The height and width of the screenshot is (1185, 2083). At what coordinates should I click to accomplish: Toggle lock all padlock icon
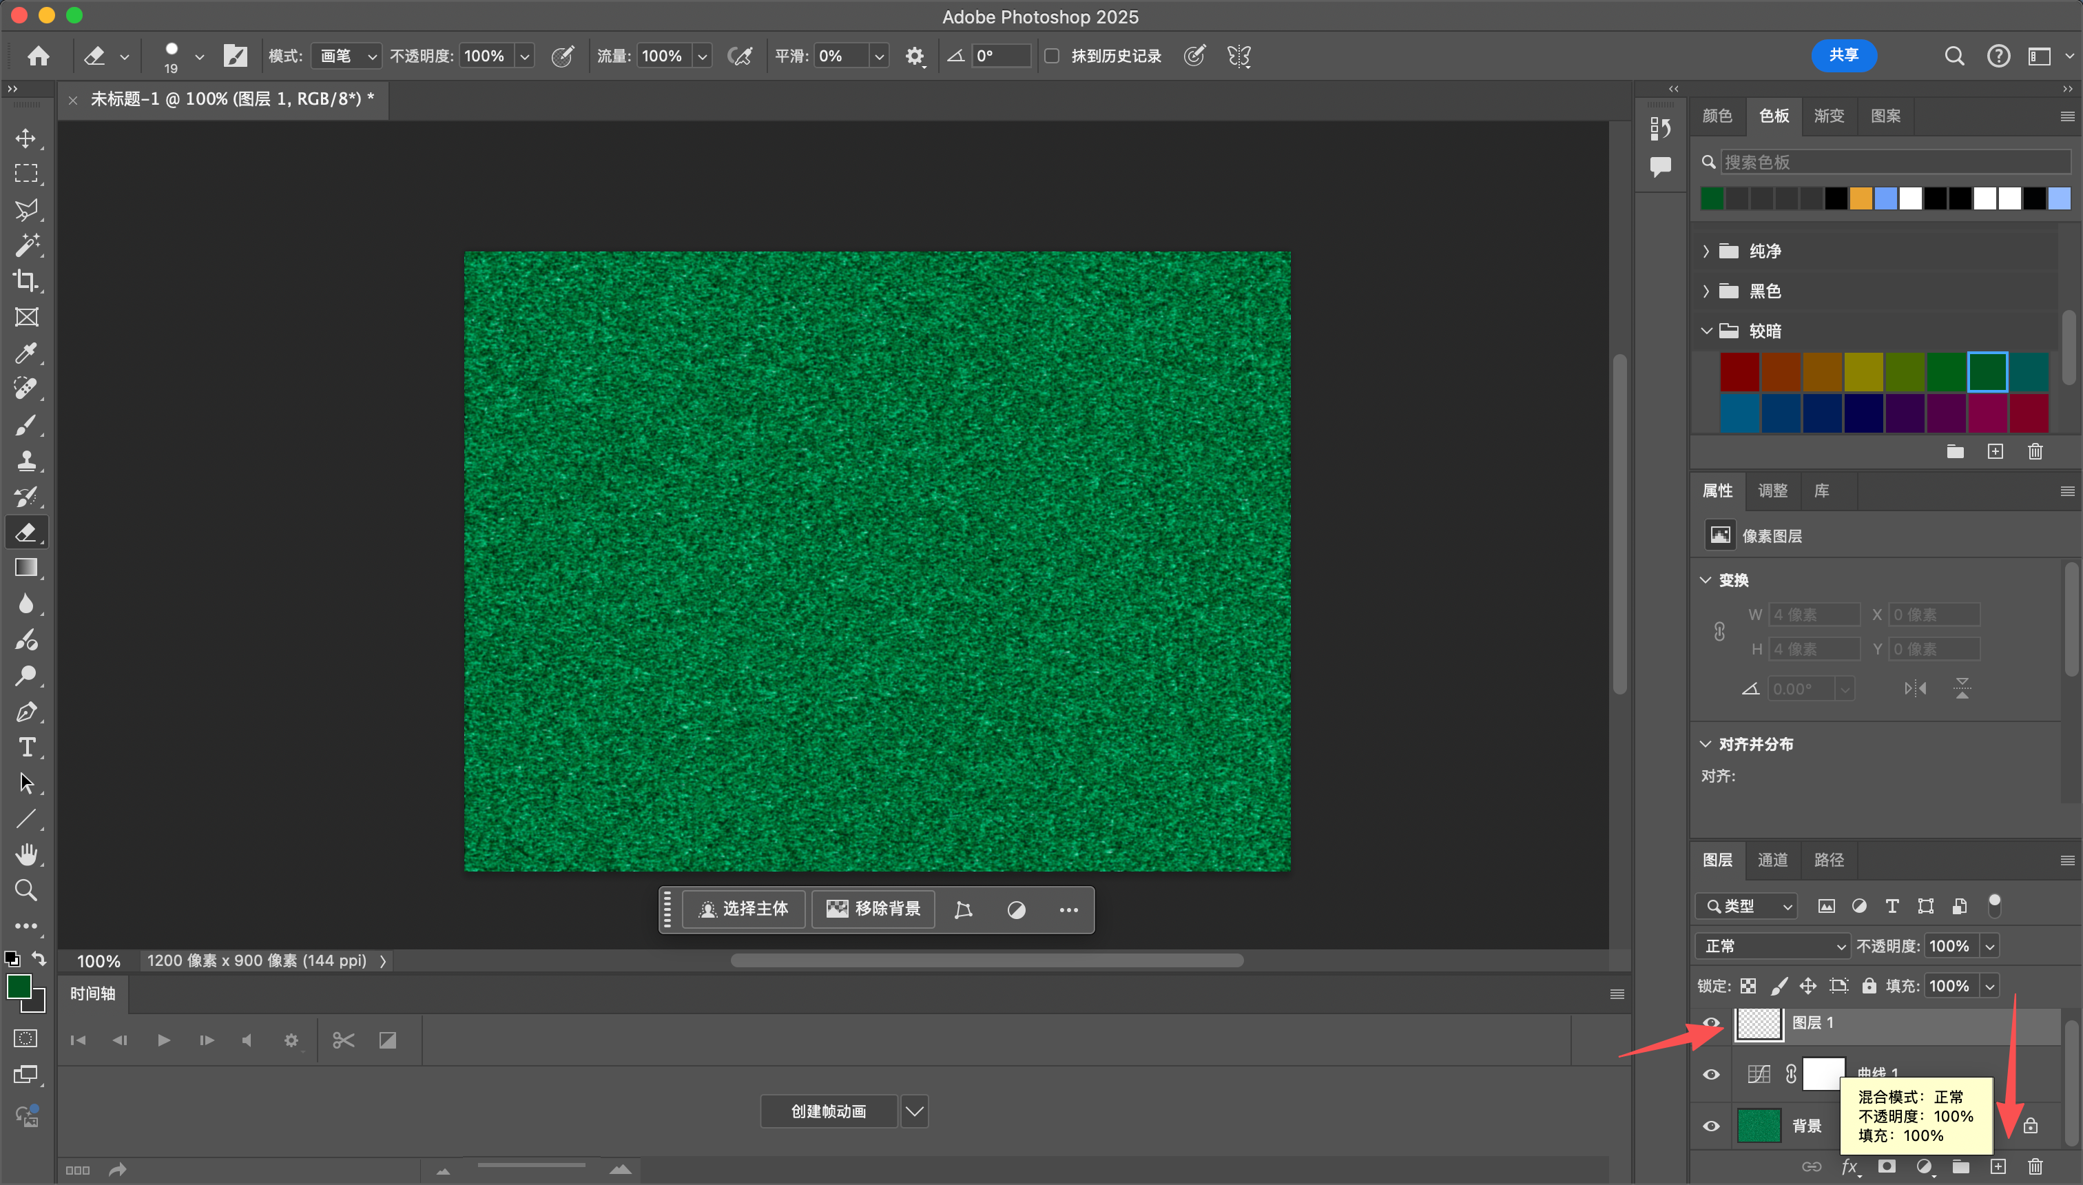pos(1869,986)
